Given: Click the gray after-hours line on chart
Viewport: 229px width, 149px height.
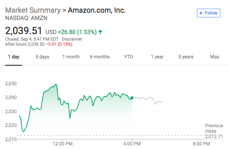Looking at the screenshot, I should 149,99.
